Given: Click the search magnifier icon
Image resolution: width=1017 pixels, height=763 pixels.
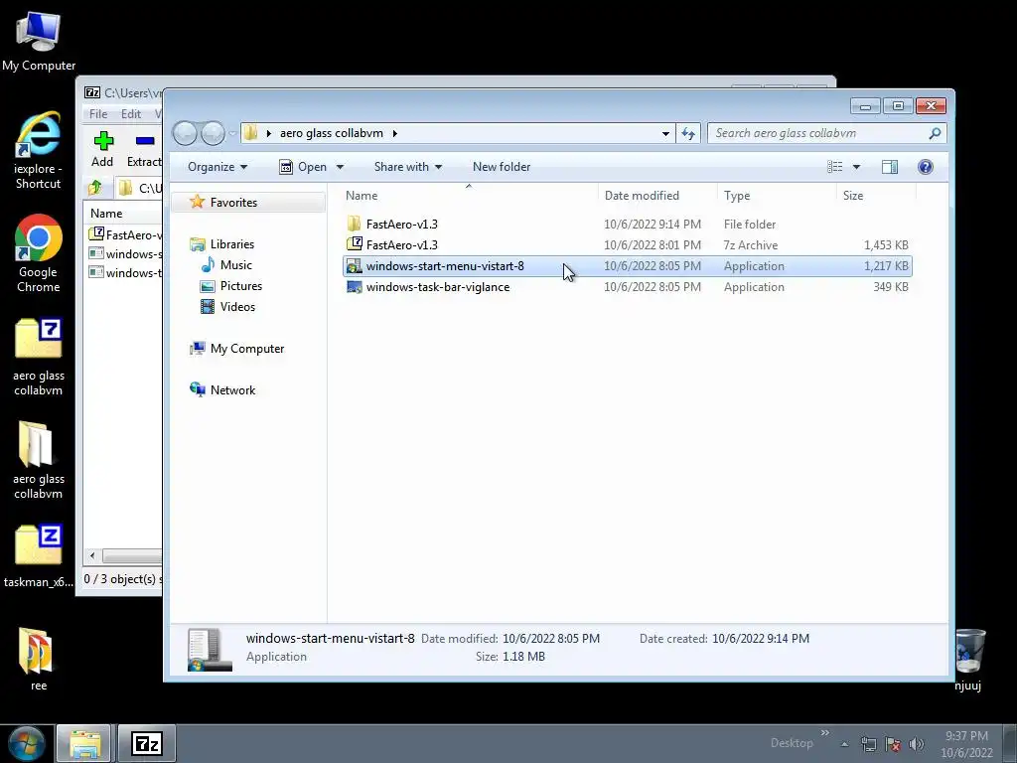Looking at the screenshot, I should [935, 133].
